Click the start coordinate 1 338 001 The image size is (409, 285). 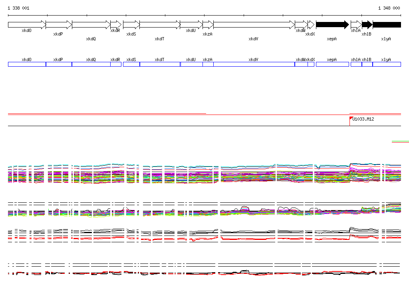click(18, 8)
